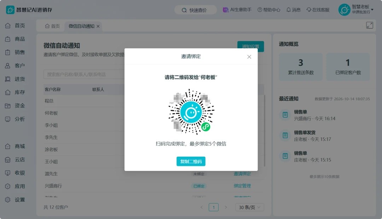Switch to the 首页 tab
Viewport: 382px width, 219px height.
point(52,26)
